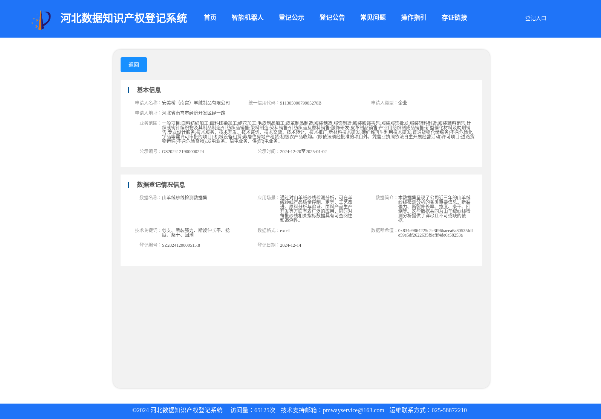Image resolution: width=601 pixels, height=419 pixels.
Task: Select publication number GS2024121900000224
Action: [x=183, y=152]
